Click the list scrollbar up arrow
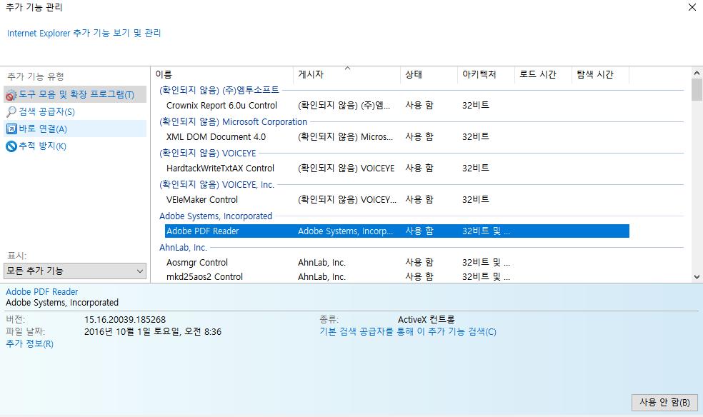 coord(697,73)
